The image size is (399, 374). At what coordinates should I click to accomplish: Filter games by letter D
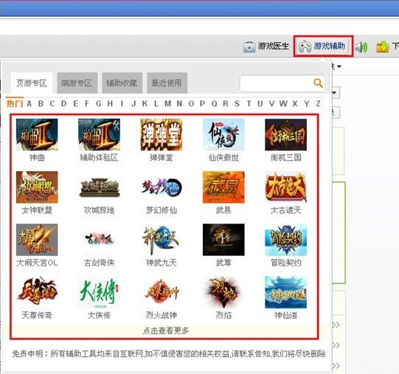click(64, 103)
